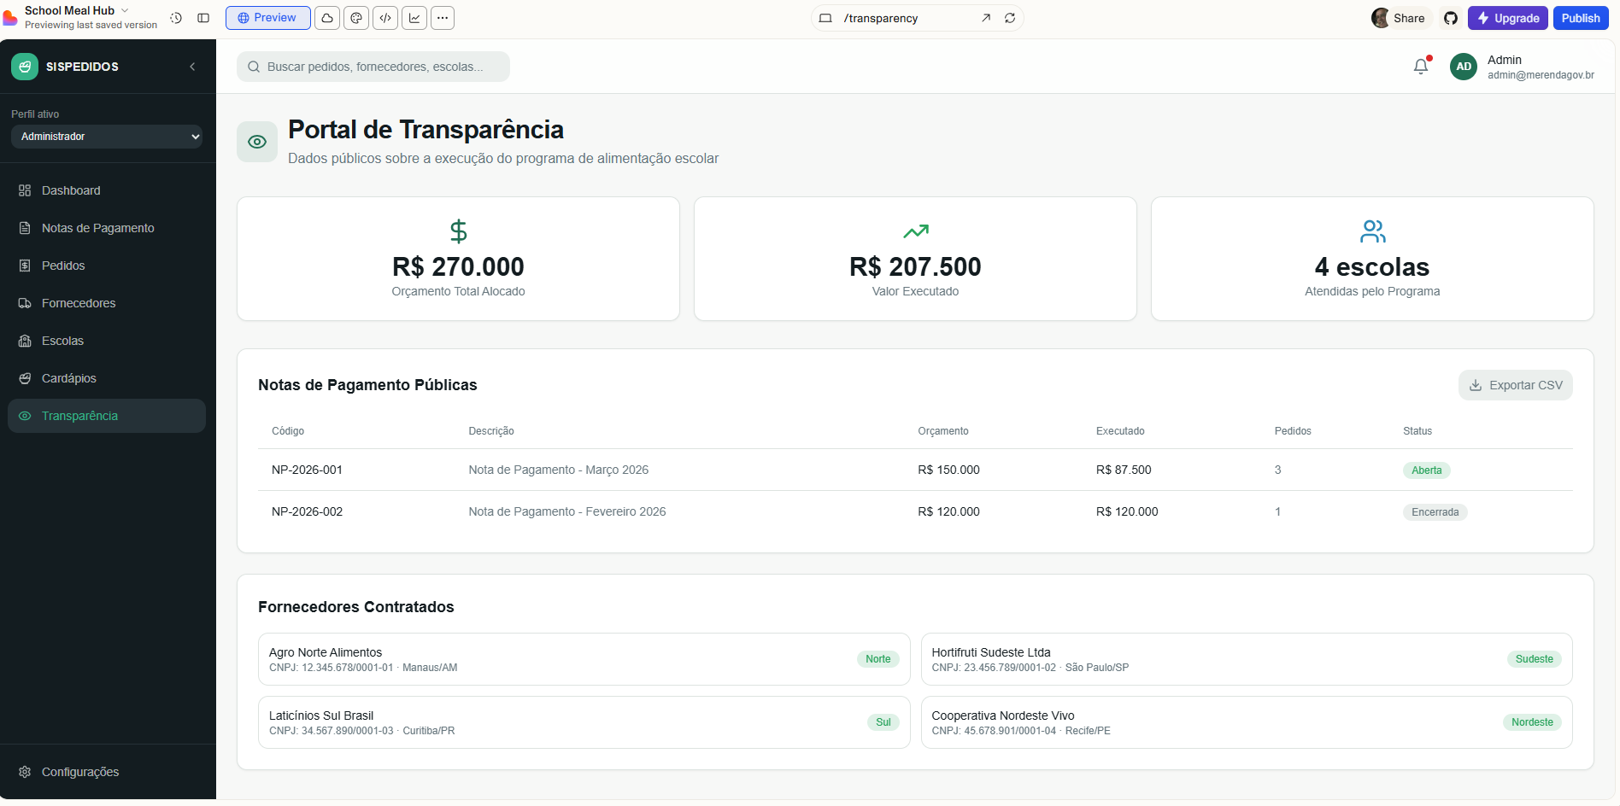Go to Notas de Pagamento in sidebar
This screenshot has width=1620, height=806.
[97, 228]
